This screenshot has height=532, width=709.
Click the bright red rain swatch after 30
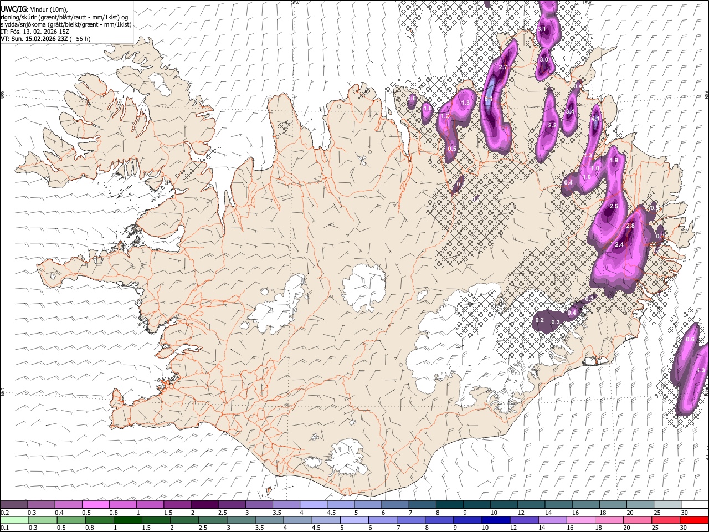(x=693, y=520)
